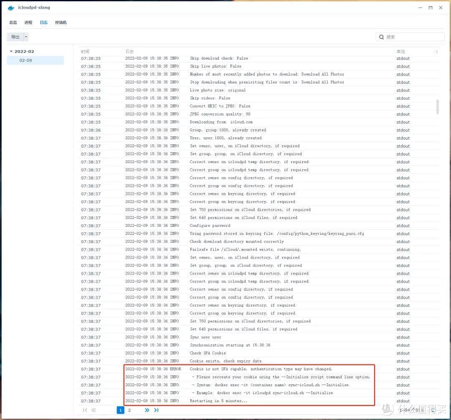Collapse the 2022-02 date tree node
The image size is (451, 420).
[11, 52]
